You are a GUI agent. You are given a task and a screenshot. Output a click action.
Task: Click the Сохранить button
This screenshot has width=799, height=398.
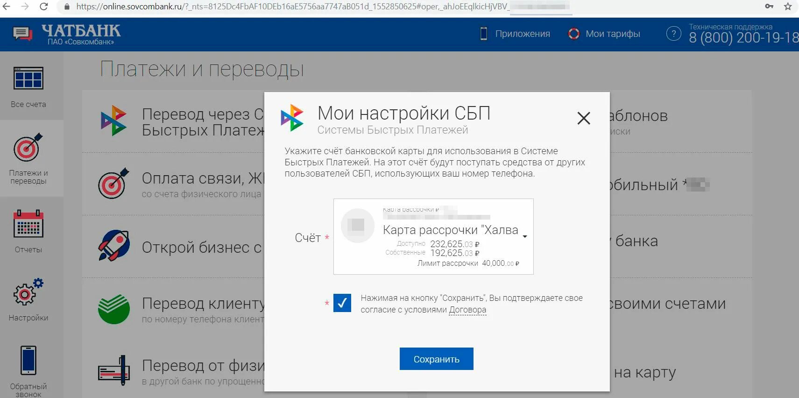click(437, 359)
